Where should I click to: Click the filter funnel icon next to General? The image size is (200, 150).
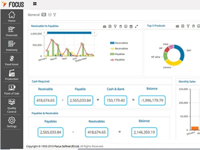click(x=54, y=15)
